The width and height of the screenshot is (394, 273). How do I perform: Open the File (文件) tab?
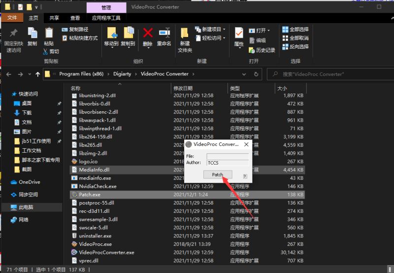point(12,18)
